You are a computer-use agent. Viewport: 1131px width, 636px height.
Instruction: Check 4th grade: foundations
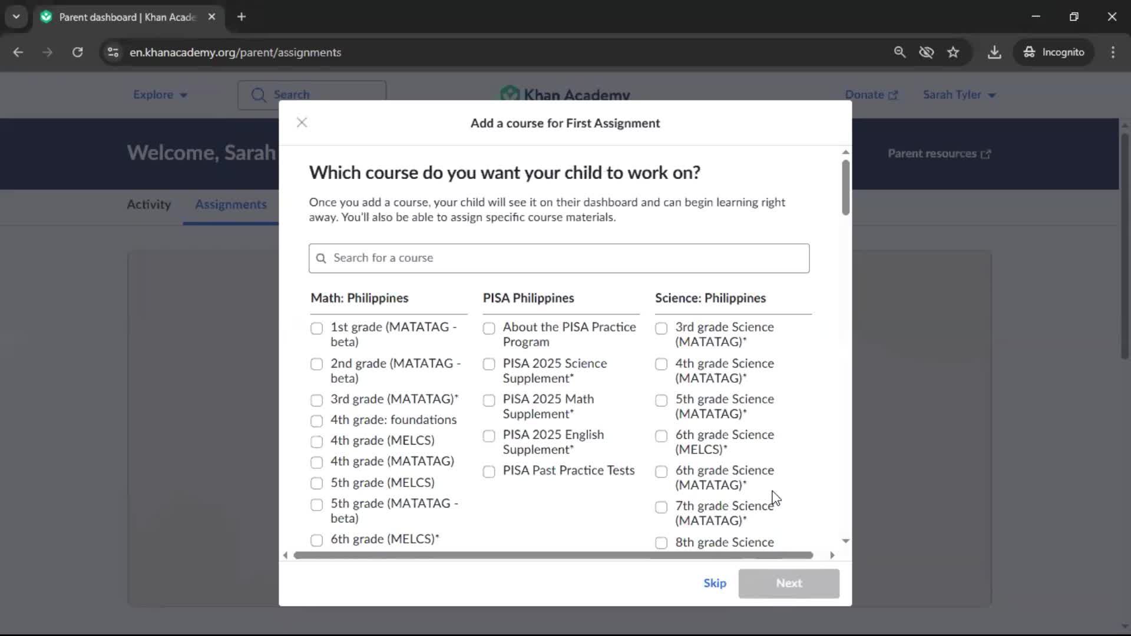(316, 421)
